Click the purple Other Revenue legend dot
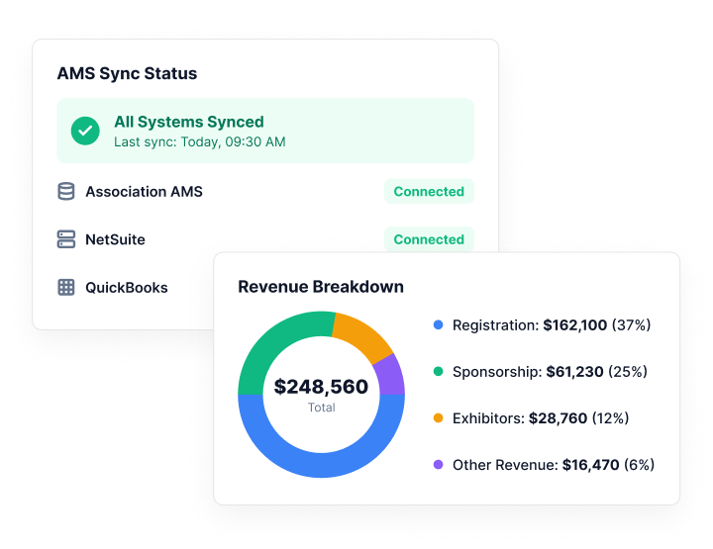This screenshot has height=549, width=713. [x=438, y=465]
